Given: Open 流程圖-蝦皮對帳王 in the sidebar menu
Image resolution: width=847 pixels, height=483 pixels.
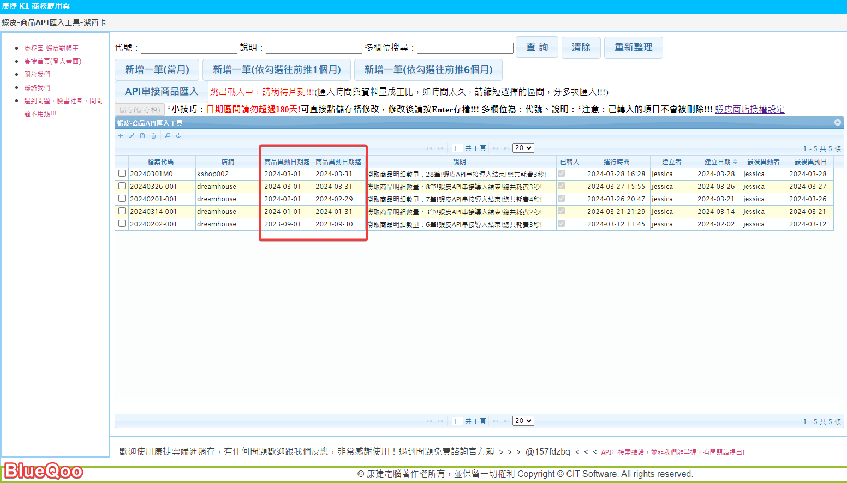Looking at the screenshot, I should (x=51, y=49).
